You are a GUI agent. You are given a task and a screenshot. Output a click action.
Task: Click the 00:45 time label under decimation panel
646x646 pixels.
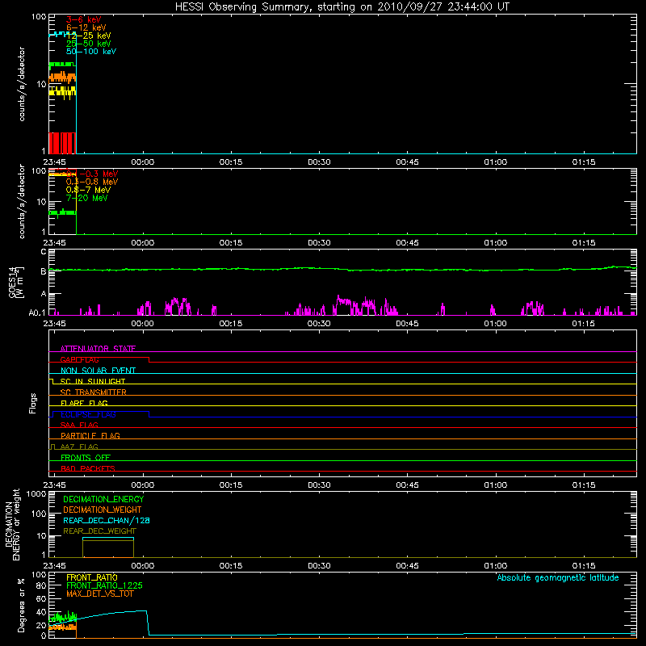tap(407, 566)
